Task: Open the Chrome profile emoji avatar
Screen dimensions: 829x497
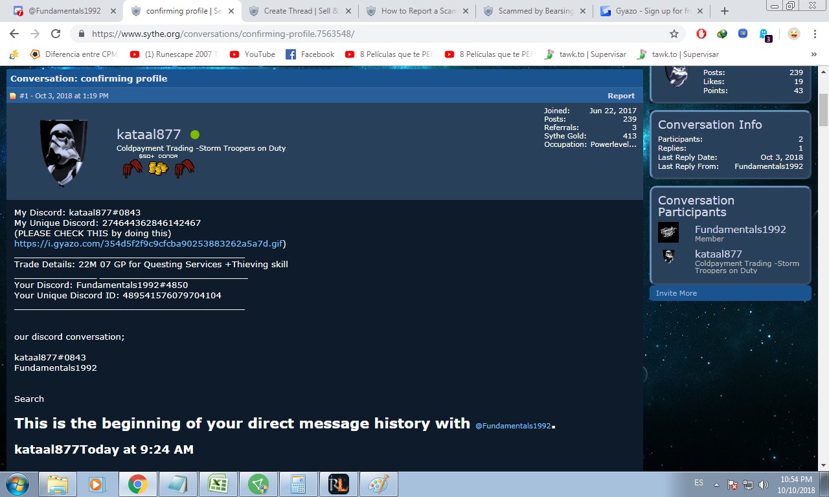Action: (794, 34)
